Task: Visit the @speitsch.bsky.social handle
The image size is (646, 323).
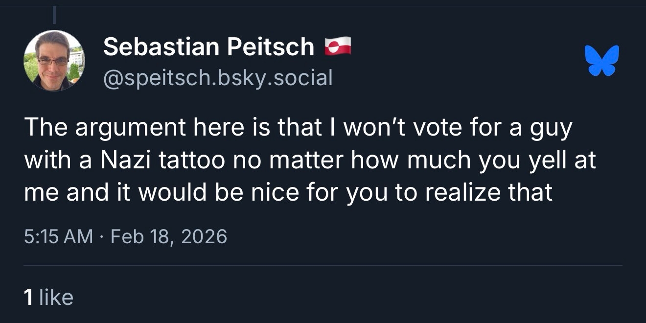Action: click(218, 77)
